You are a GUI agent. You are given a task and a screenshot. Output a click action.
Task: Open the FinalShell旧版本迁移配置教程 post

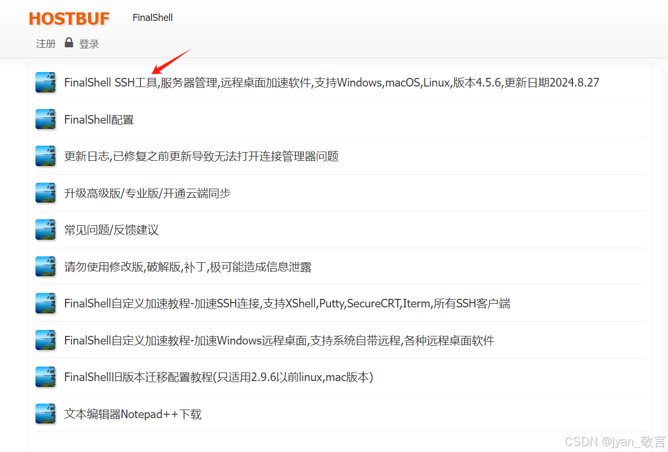coord(219,377)
